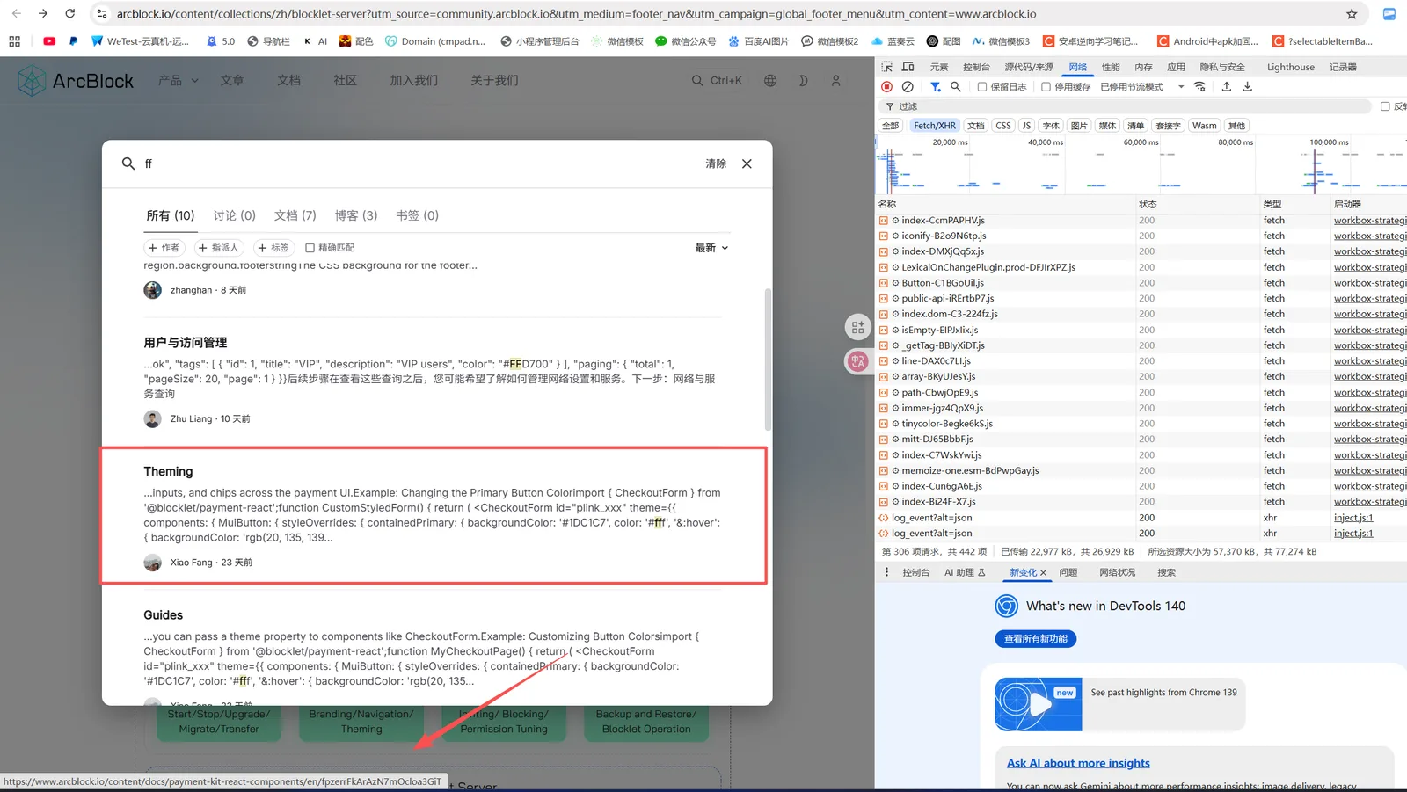
Task: Open the network search magnifier icon
Action: [x=956, y=87]
